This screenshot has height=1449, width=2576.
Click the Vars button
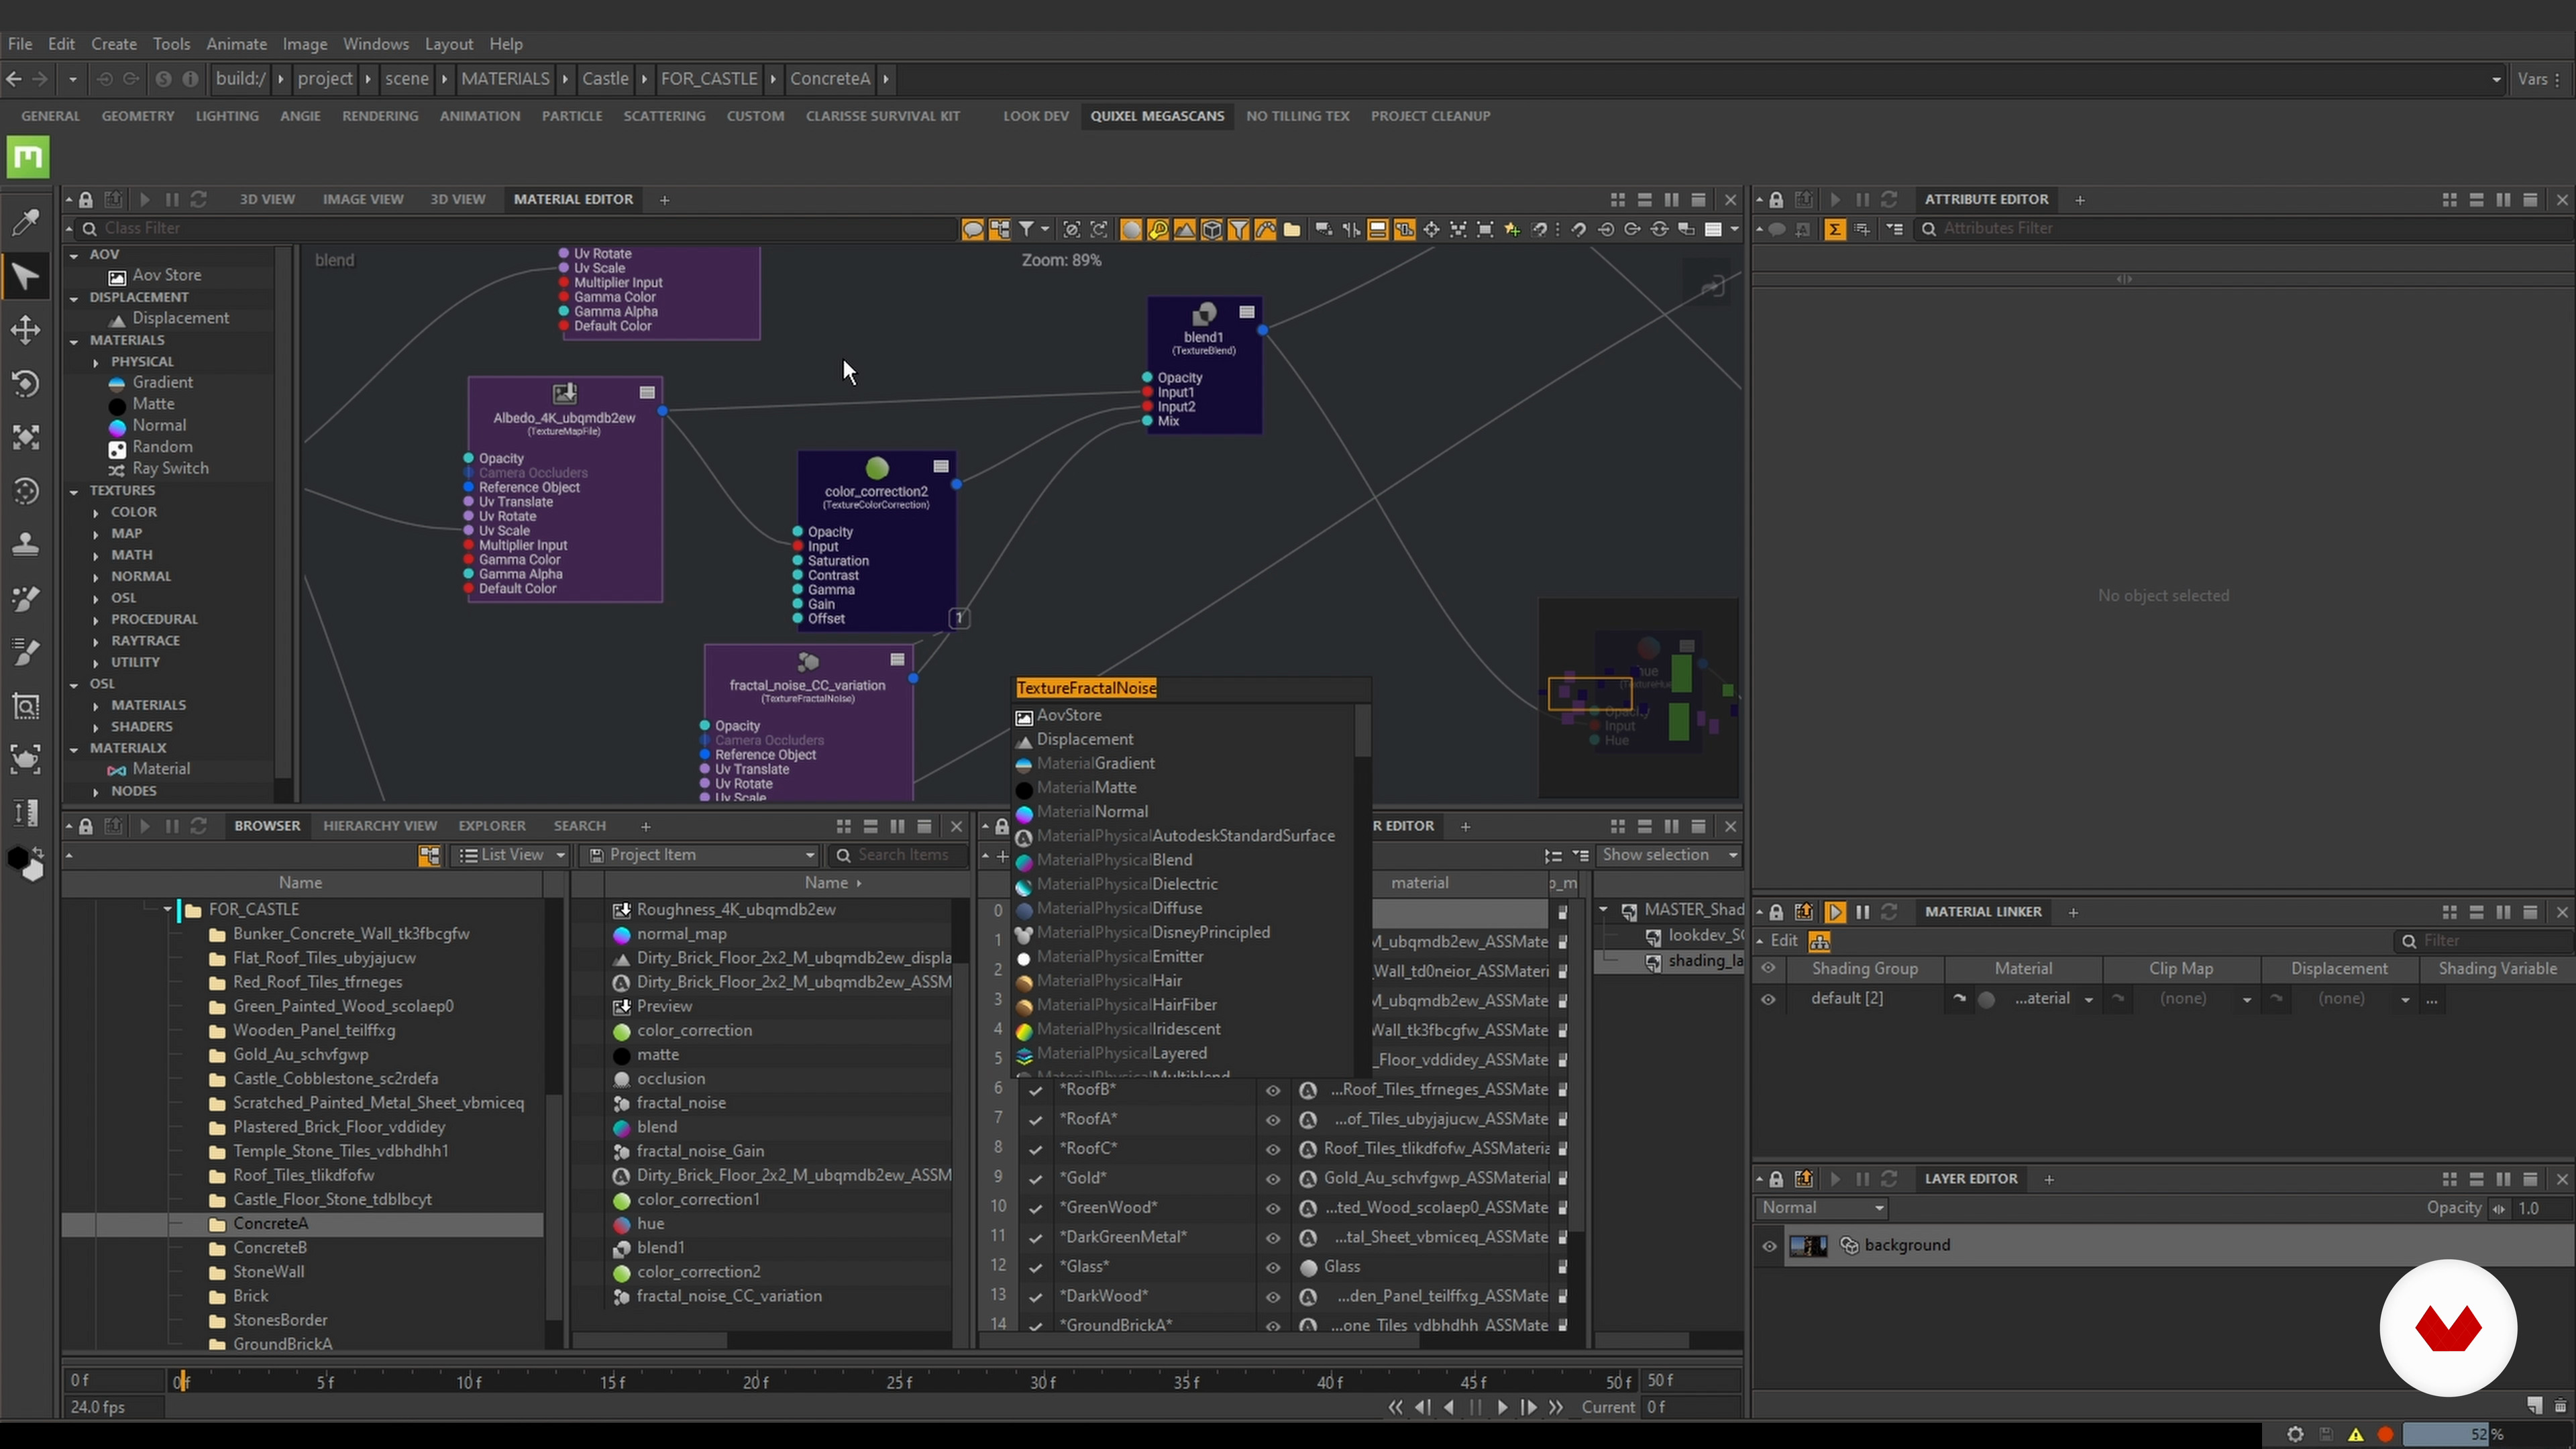point(2532,79)
